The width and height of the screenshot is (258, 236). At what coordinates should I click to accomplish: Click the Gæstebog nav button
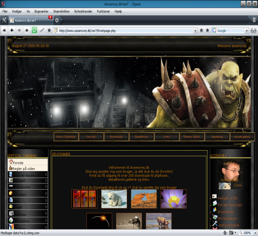217,136
